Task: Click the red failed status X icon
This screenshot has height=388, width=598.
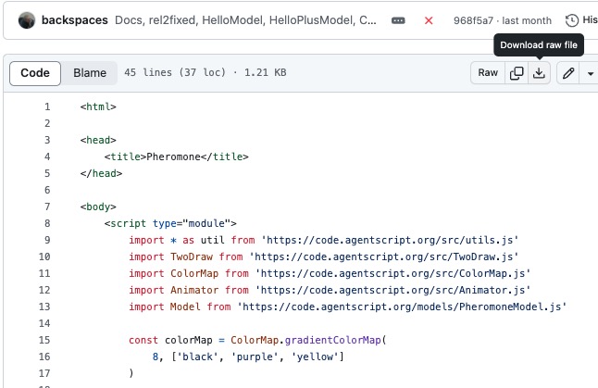Action: [x=429, y=19]
